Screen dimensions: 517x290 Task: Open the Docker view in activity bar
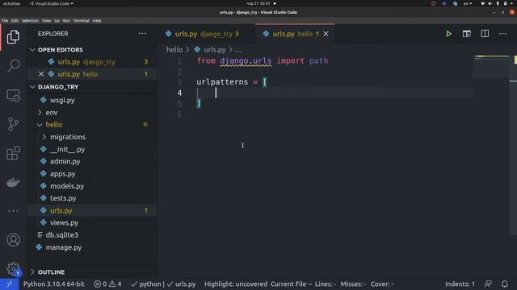13,182
